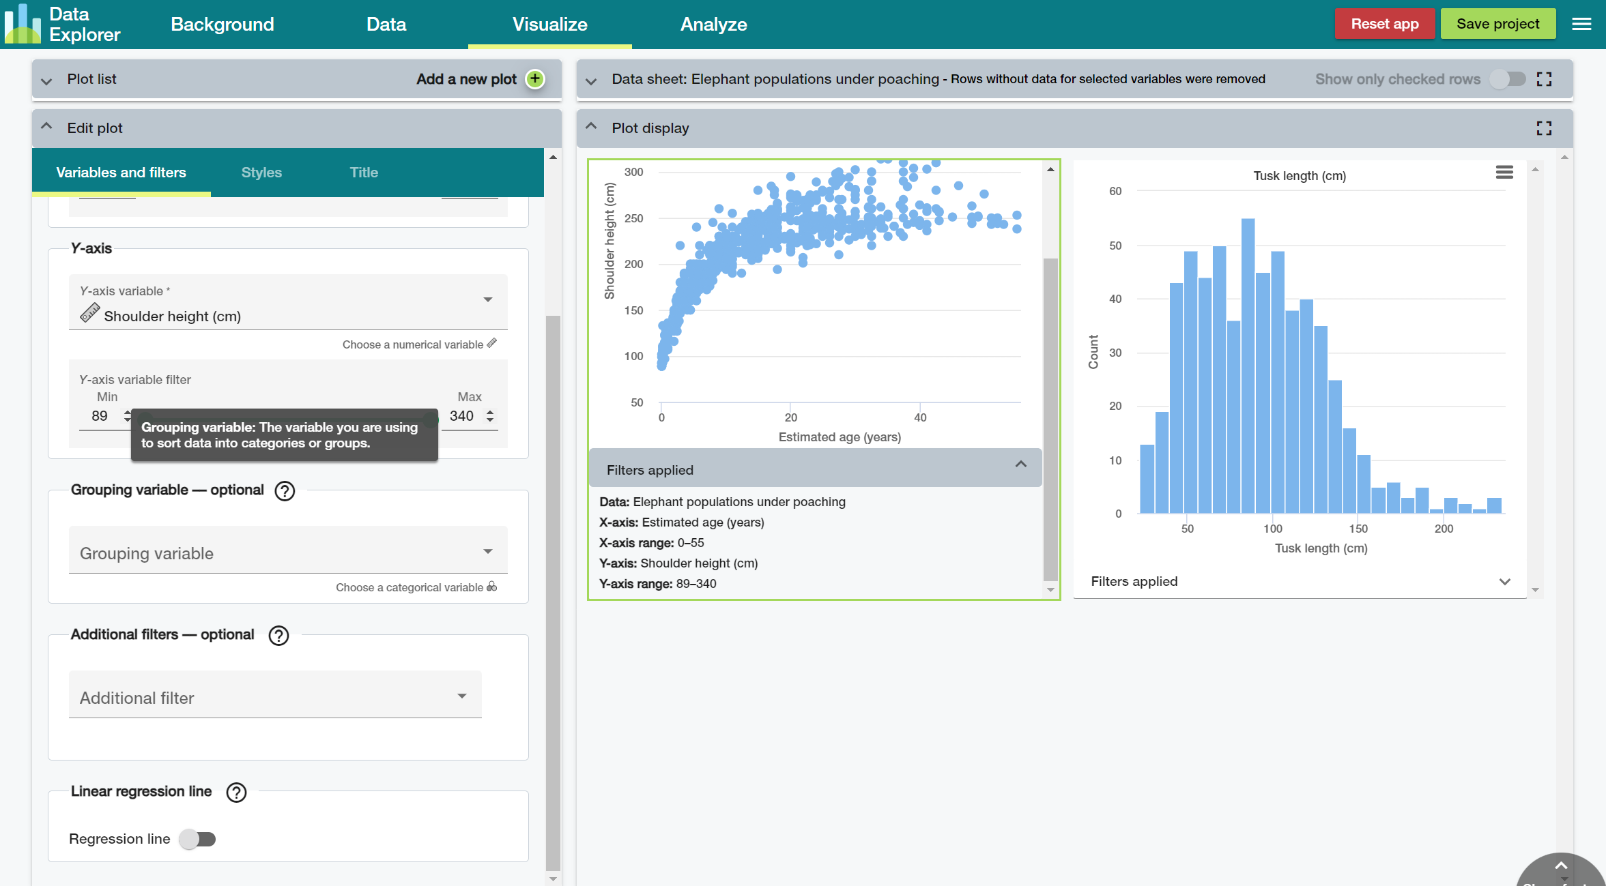Expand Data sheet panel to fullscreen

point(1544,79)
